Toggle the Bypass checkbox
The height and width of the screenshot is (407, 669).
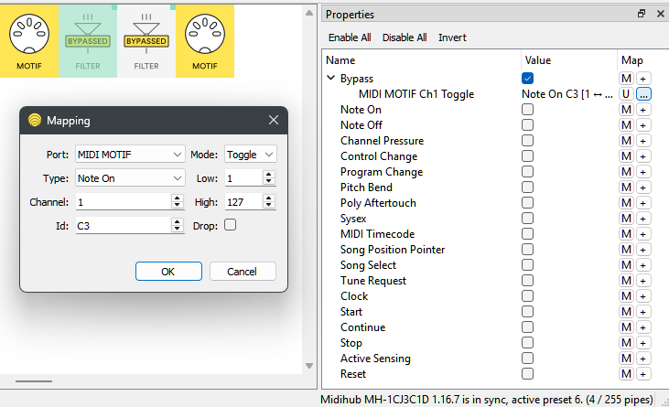point(527,79)
